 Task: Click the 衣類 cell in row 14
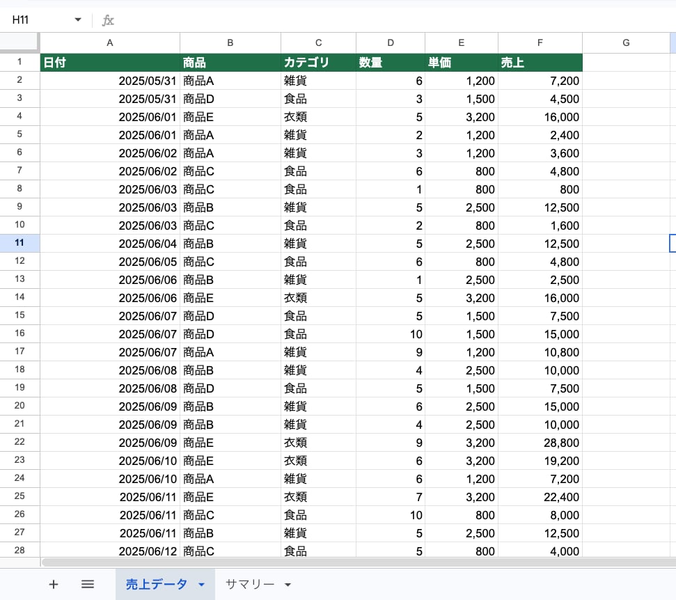coord(319,298)
